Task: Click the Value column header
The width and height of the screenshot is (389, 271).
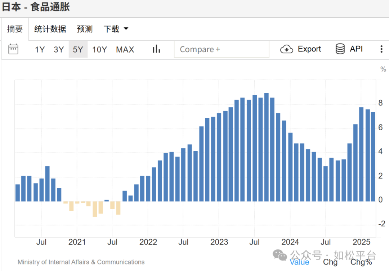Action: (x=299, y=262)
